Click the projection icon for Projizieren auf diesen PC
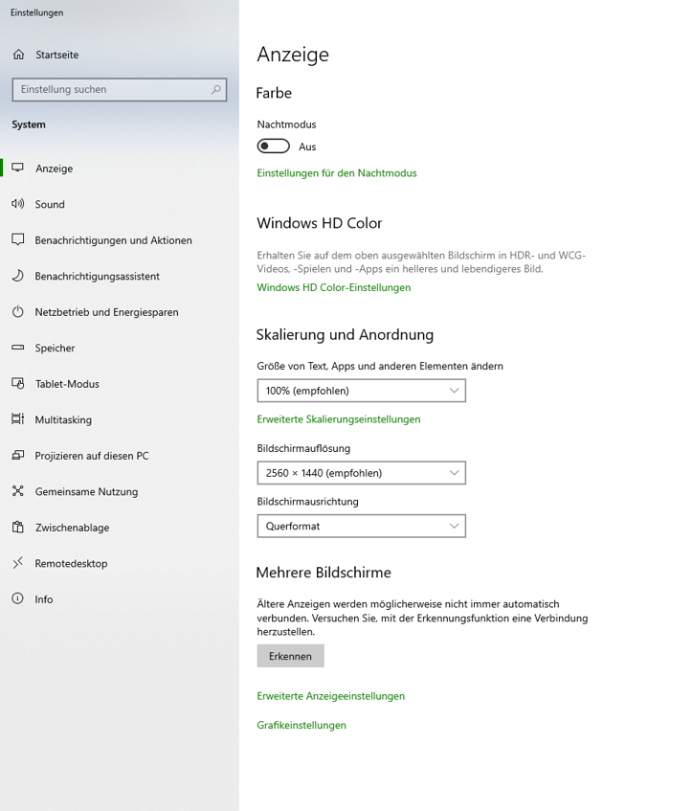 [18, 455]
